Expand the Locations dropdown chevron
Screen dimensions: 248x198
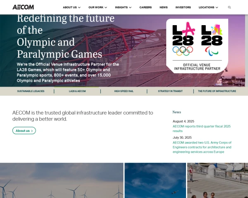217,7
